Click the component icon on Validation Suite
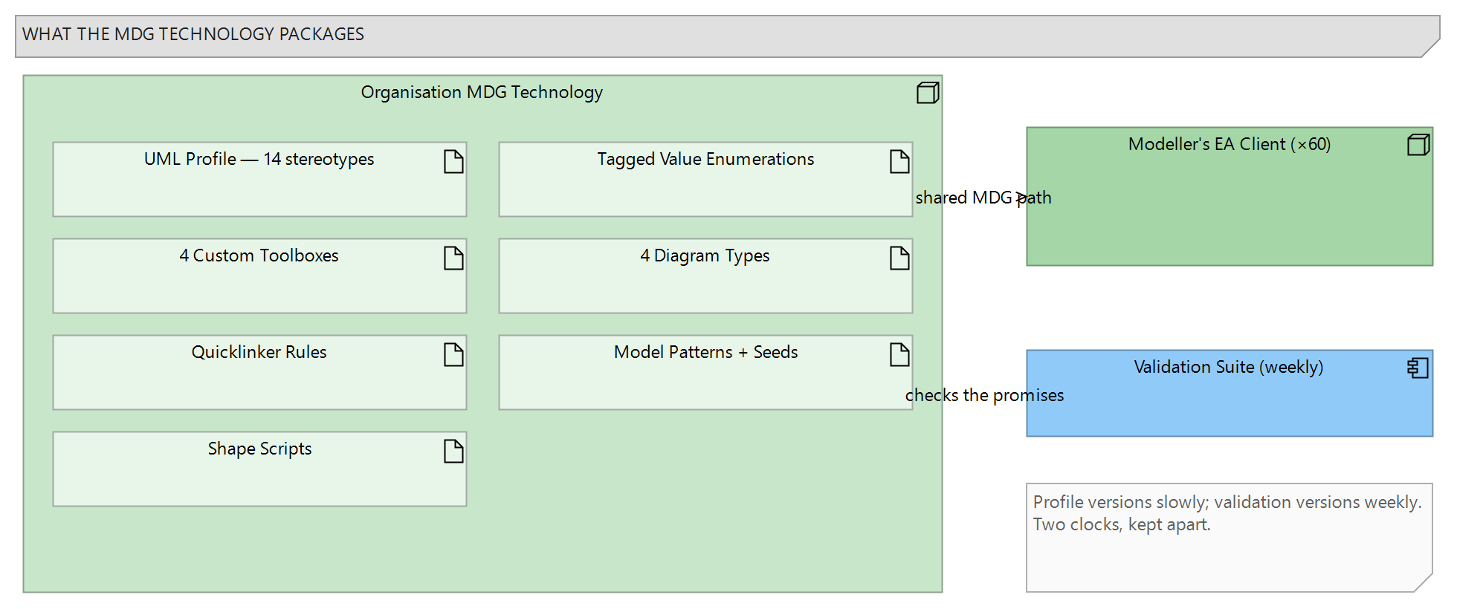Screen dimensions: 1457x609 click(1418, 368)
